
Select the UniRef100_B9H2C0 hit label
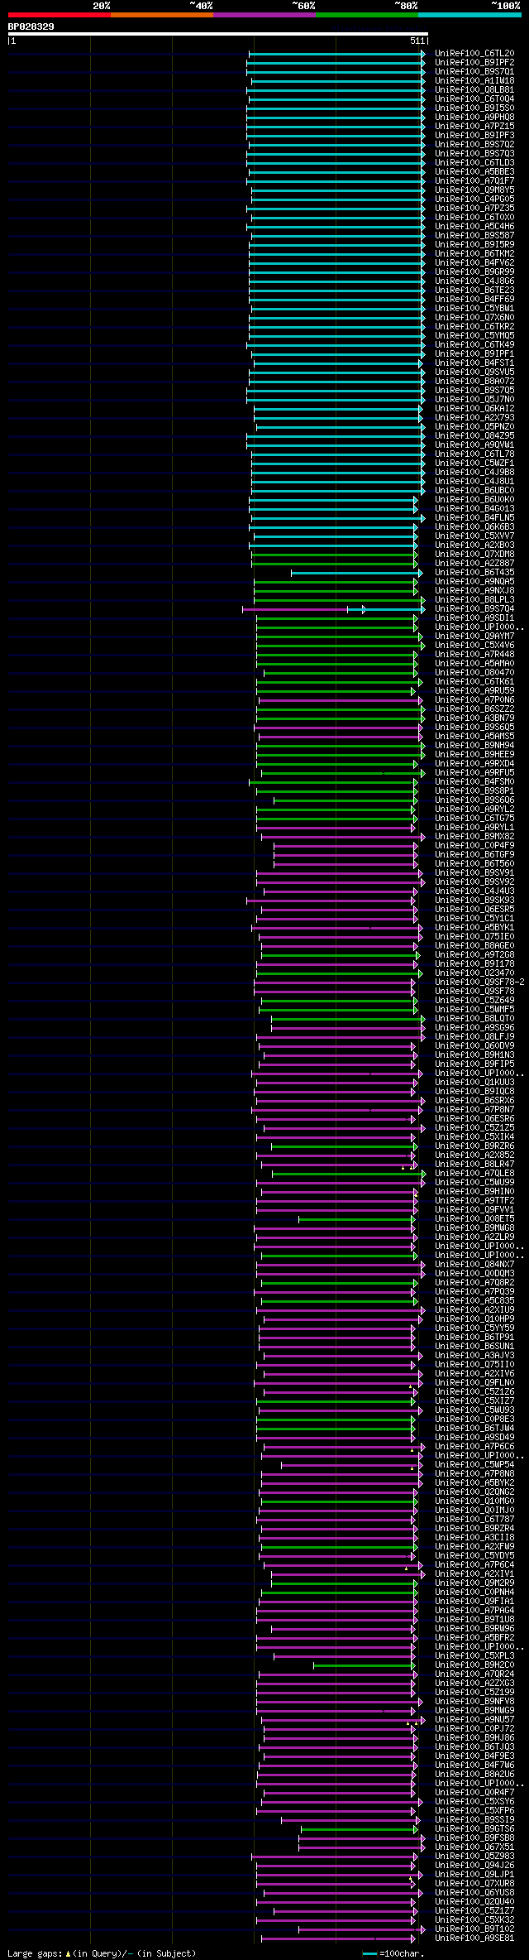tap(474, 1665)
